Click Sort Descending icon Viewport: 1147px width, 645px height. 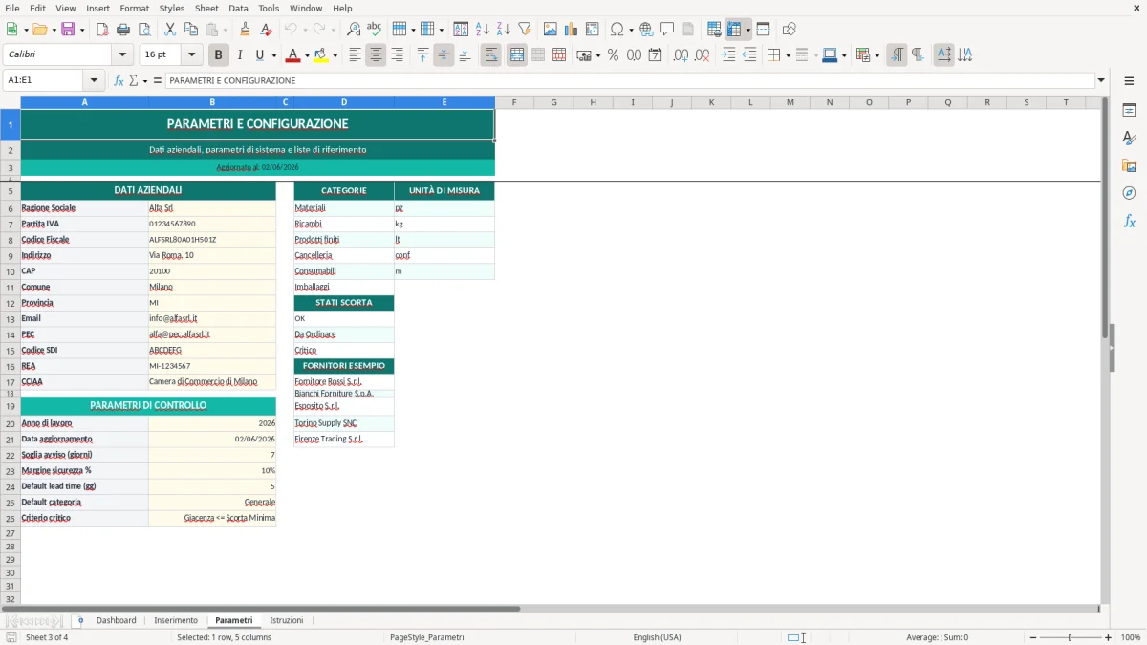(504, 30)
